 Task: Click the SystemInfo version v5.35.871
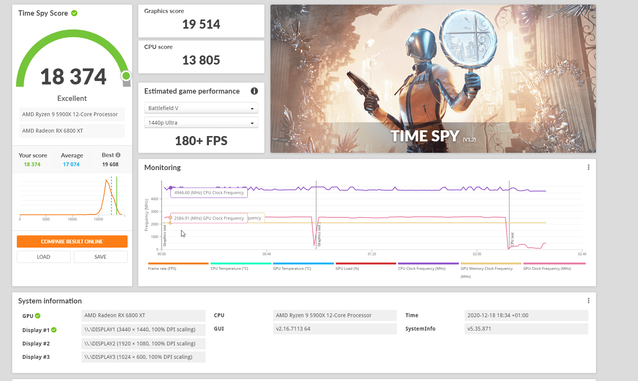pos(526,329)
